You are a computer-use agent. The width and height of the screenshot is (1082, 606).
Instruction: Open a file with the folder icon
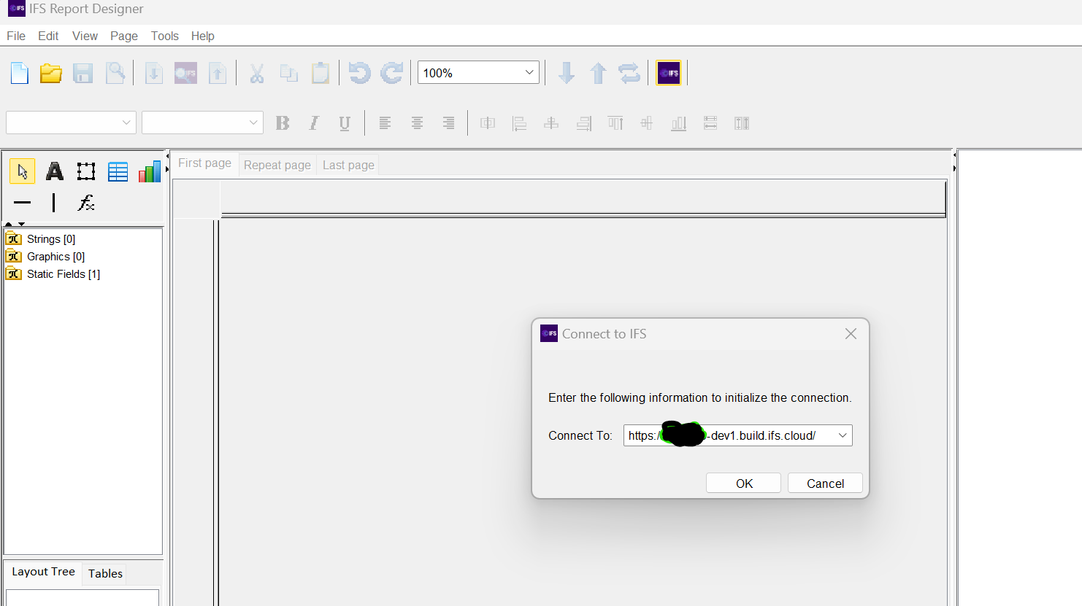click(51, 73)
